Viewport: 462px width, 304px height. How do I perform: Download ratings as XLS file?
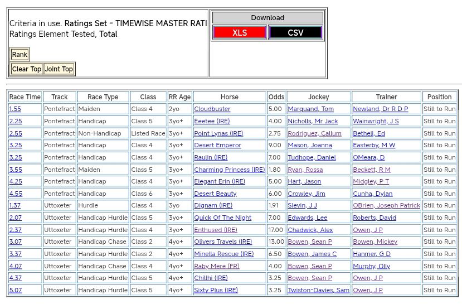[x=240, y=33]
